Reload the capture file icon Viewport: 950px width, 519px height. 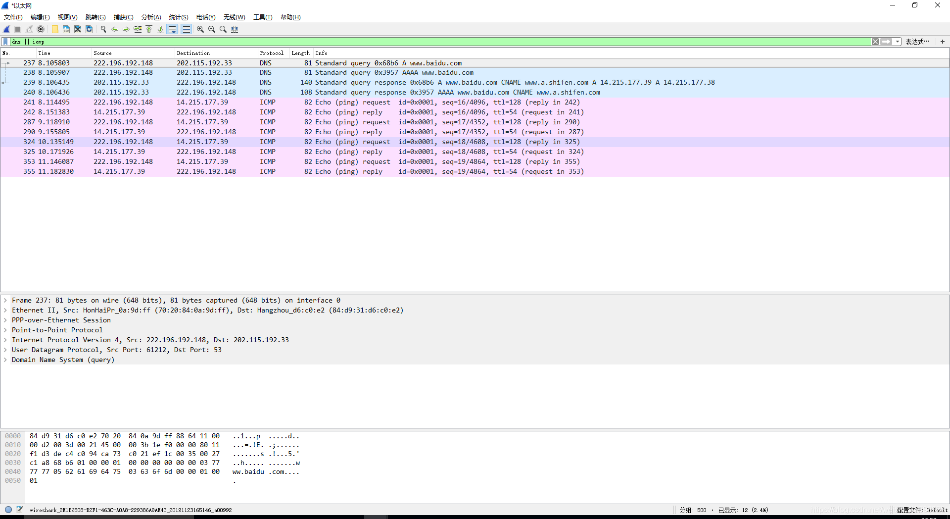coord(89,29)
